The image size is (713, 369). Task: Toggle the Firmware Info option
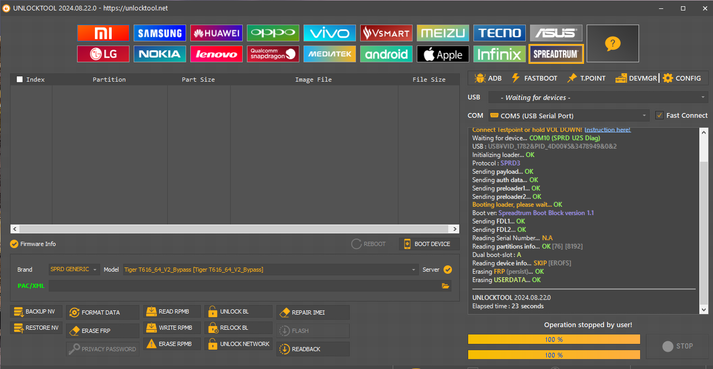pos(14,244)
